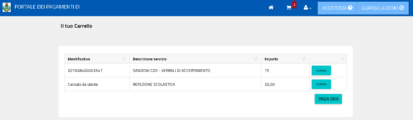Click the municipal crest logo
This screenshot has height=120, width=413.
pyautogui.click(x=7, y=7)
